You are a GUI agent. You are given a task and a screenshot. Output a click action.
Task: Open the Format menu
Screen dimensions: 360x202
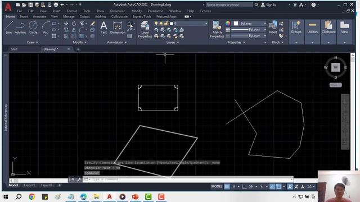click(x=71, y=11)
